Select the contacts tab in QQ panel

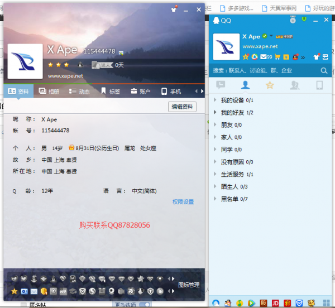(245, 85)
